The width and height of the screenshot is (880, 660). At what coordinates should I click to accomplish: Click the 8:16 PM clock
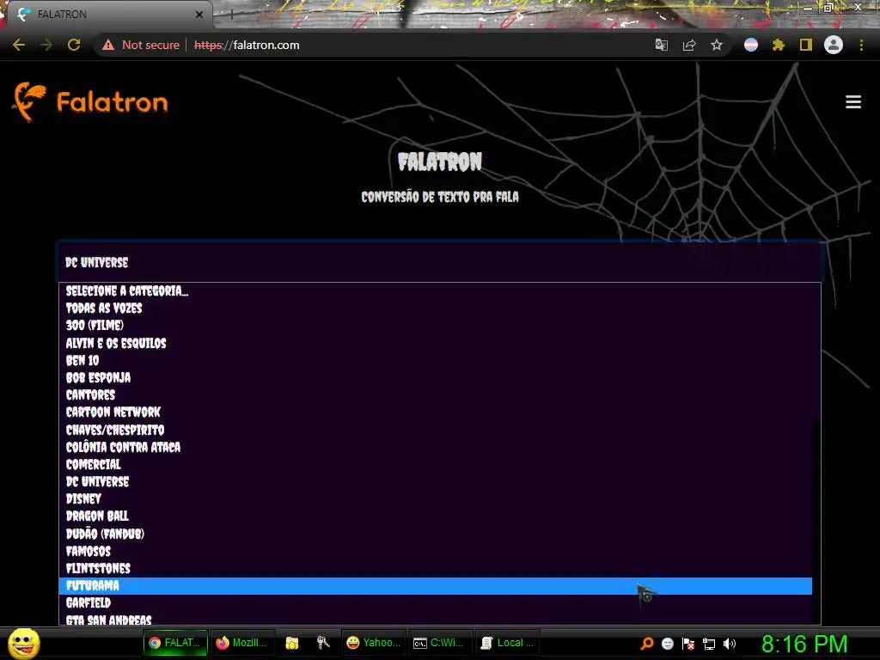click(x=804, y=644)
